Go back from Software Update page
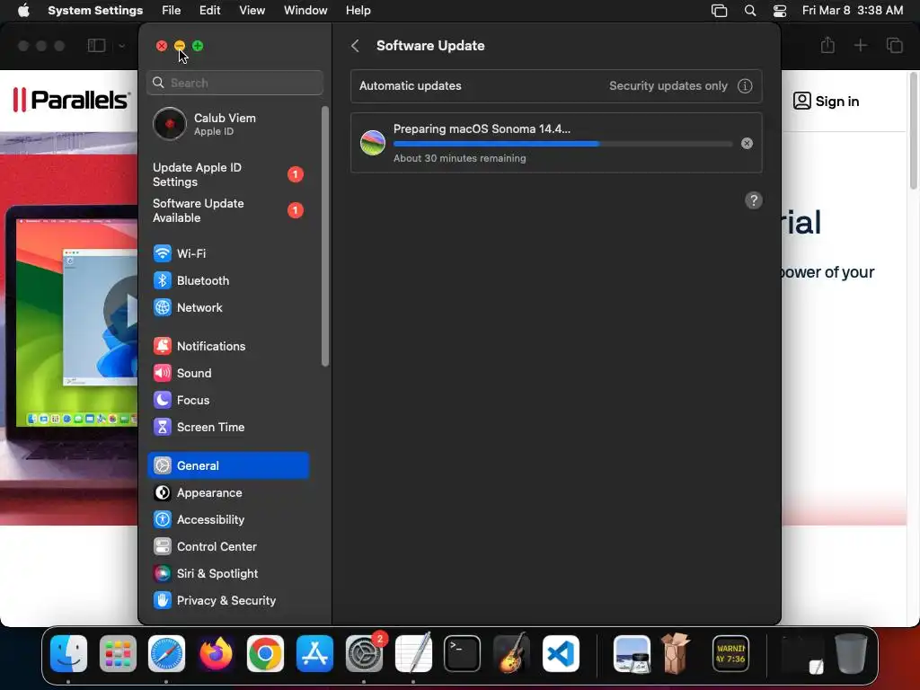Screen dimensions: 920x690 tap(355, 46)
